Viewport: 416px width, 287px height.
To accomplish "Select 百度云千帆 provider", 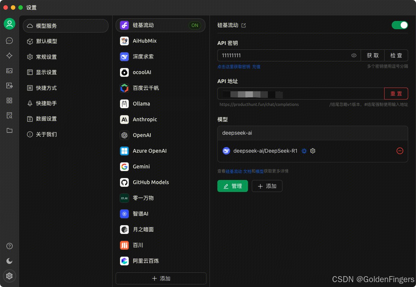I will [x=160, y=88].
